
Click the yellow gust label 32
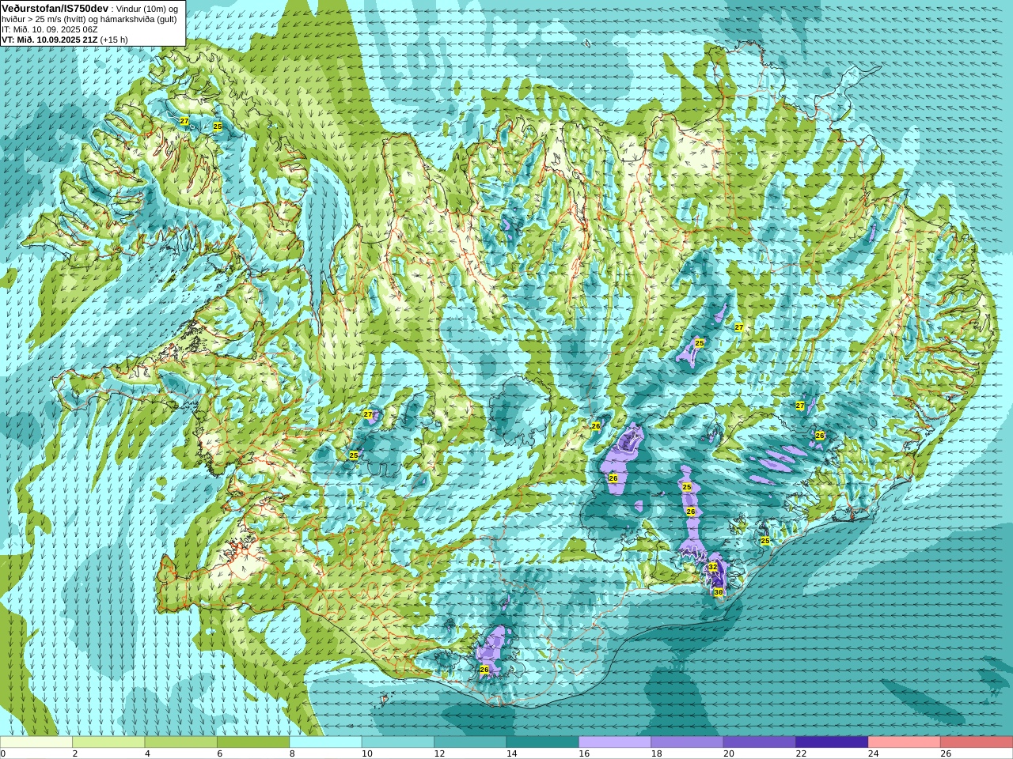712,567
